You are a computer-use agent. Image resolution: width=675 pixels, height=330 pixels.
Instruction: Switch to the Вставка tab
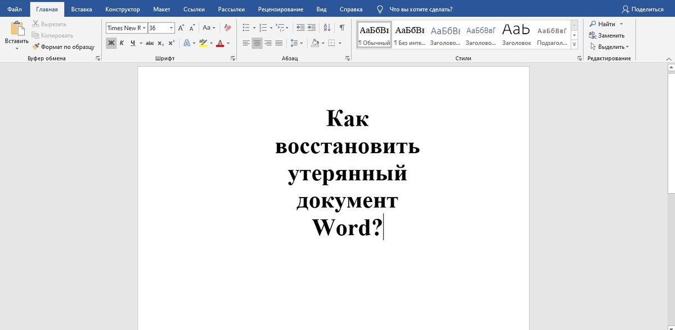(82, 9)
